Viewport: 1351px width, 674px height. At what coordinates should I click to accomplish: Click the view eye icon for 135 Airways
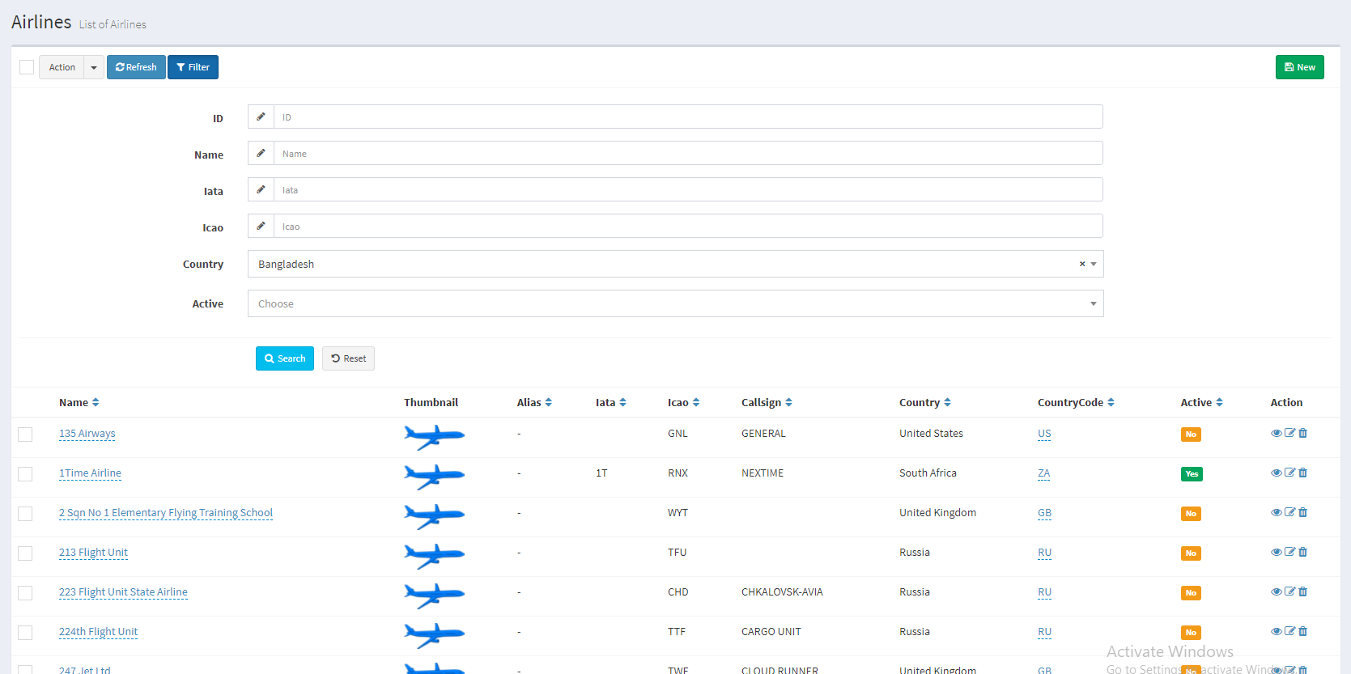1276,434
